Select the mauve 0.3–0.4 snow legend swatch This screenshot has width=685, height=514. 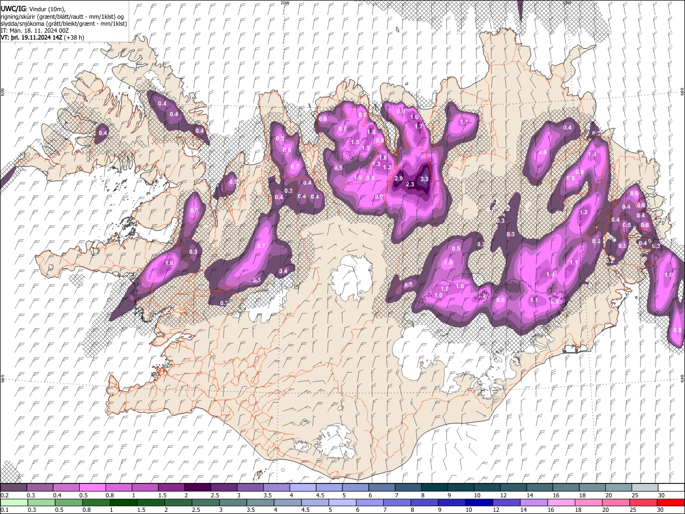coord(41,487)
